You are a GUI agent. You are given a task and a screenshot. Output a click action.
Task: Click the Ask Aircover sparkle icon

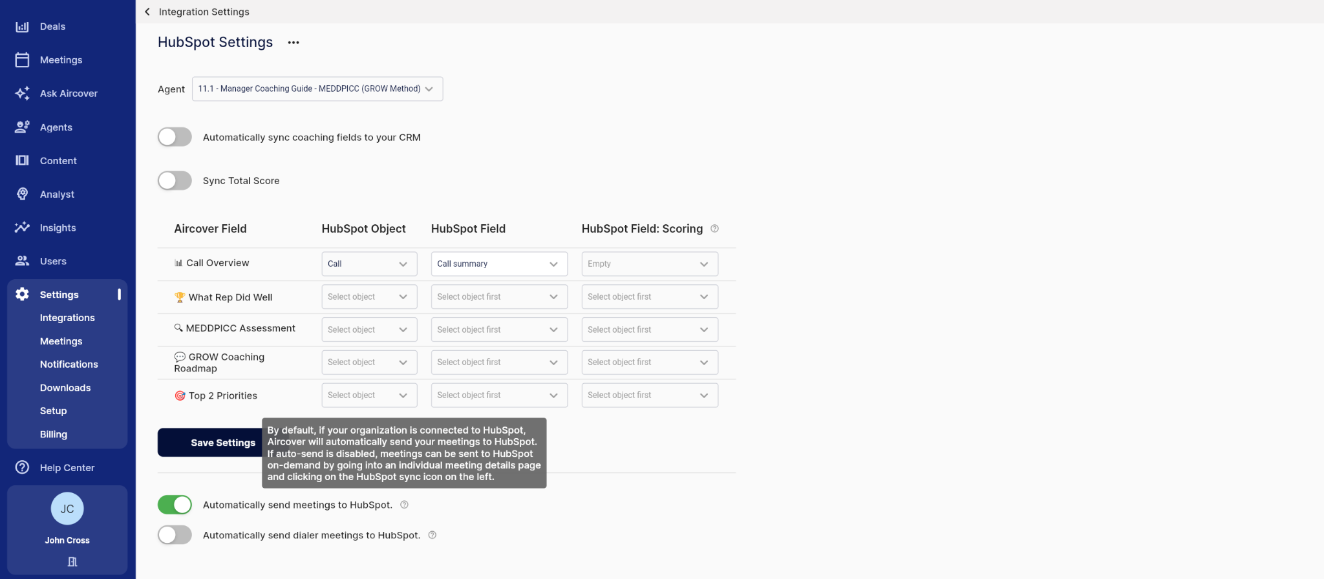(22, 94)
